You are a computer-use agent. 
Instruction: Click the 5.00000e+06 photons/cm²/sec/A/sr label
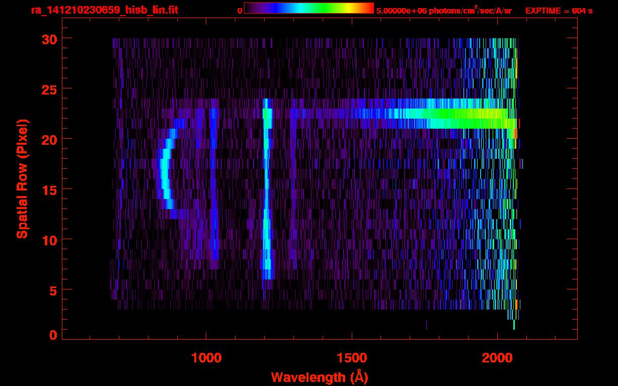[x=444, y=10]
